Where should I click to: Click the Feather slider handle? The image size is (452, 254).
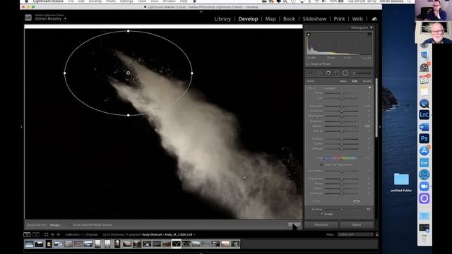(x=342, y=210)
